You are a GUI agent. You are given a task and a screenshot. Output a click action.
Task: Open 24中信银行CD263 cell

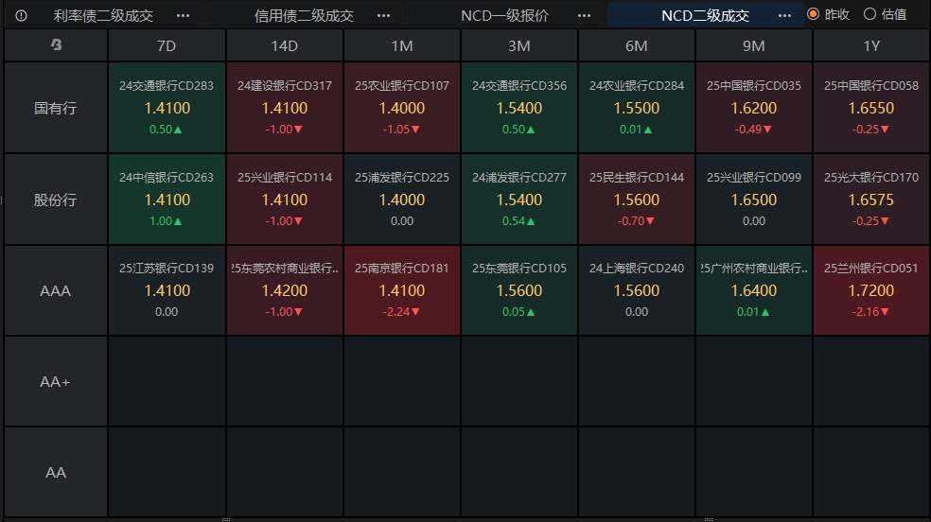(167, 200)
